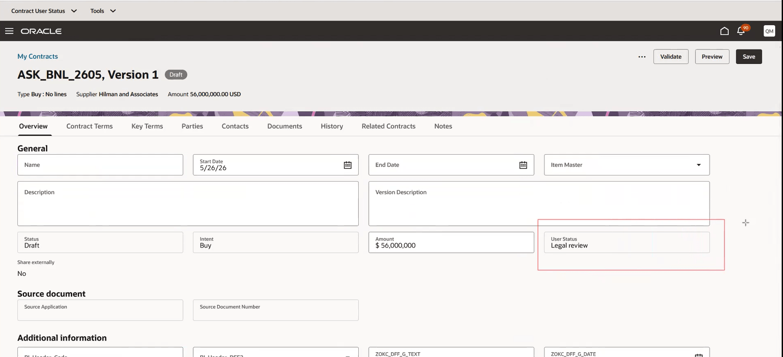This screenshot has width=783, height=357.
Task: Click the Source document section heading
Action: point(51,294)
